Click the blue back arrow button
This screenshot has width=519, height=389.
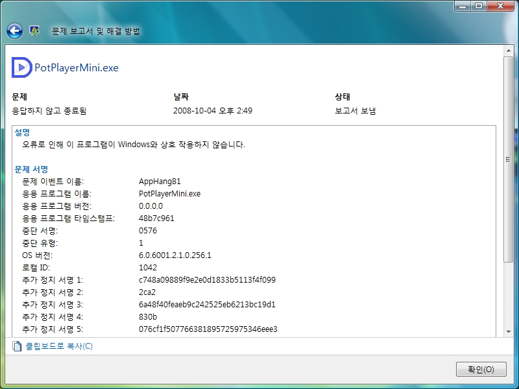(x=14, y=31)
